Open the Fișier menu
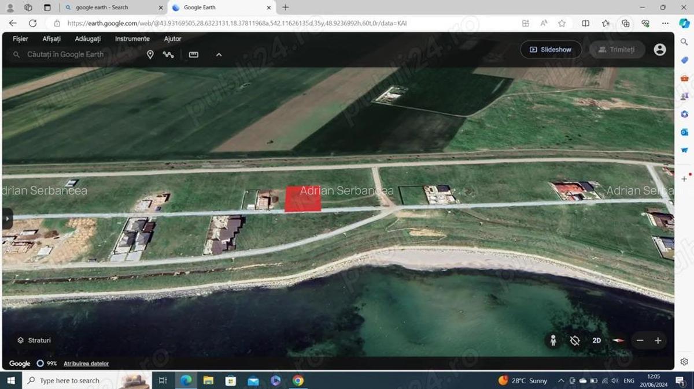The width and height of the screenshot is (694, 389). [x=20, y=39]
